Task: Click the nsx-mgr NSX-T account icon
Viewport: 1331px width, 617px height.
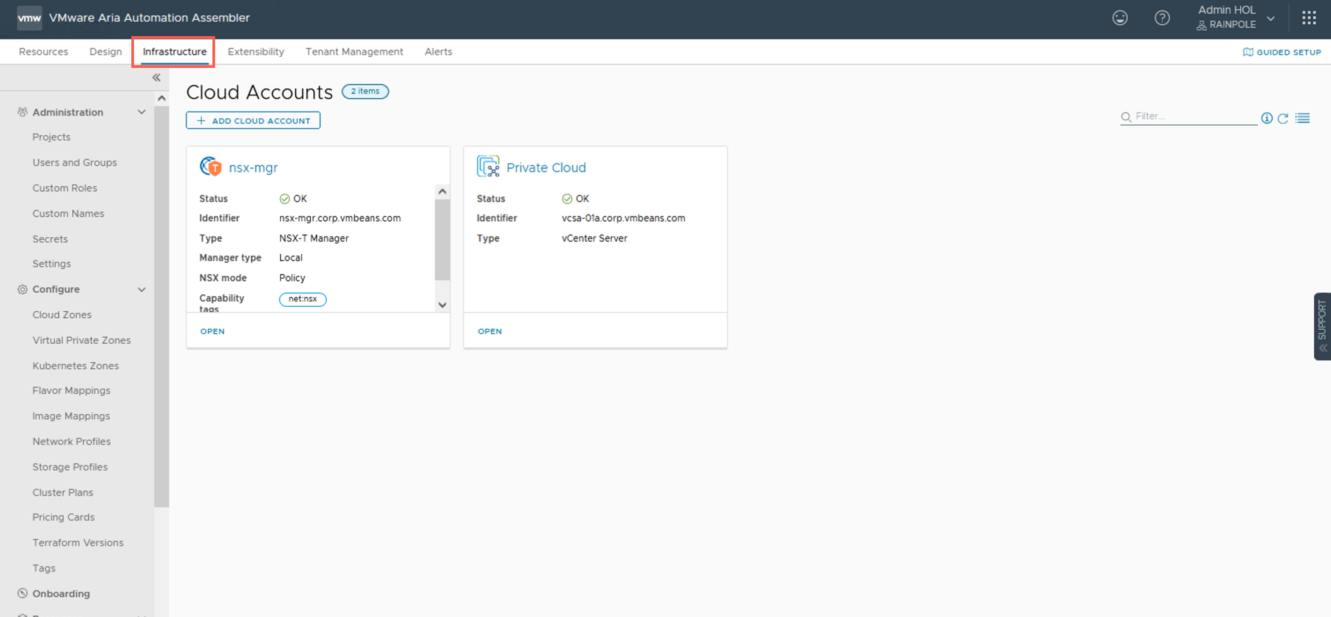Action: pyautogui.click(x=210, y=167)
